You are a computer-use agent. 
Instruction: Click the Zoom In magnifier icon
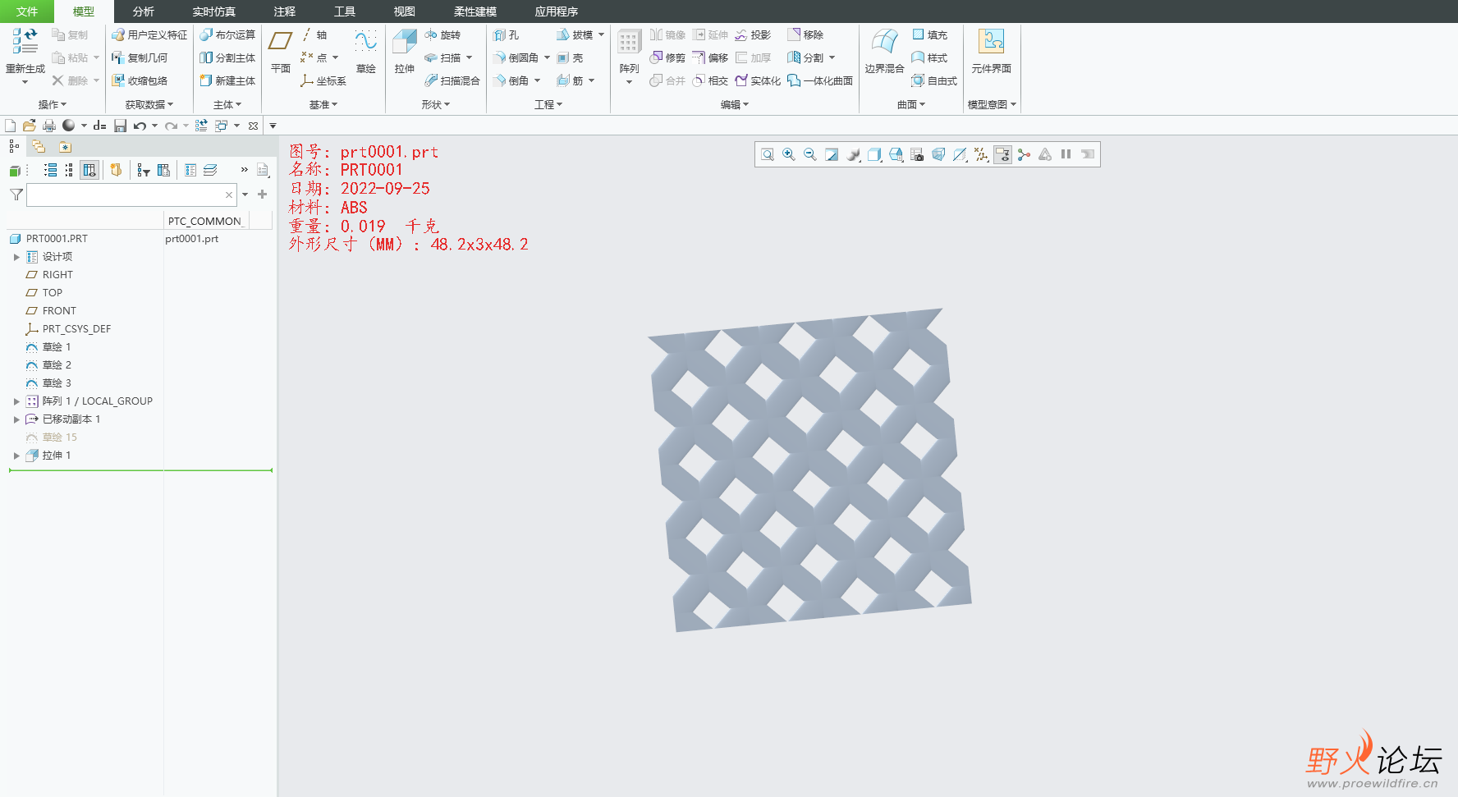point(789,154)
